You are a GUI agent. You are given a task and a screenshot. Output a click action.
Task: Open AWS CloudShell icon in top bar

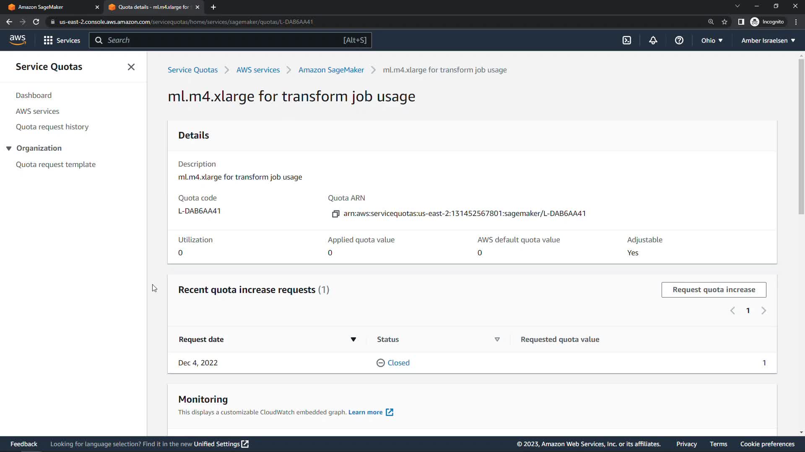626,40
